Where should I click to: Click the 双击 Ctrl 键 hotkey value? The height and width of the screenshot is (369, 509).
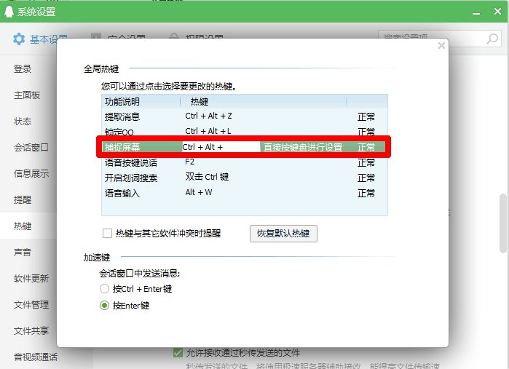coord(207,177)
